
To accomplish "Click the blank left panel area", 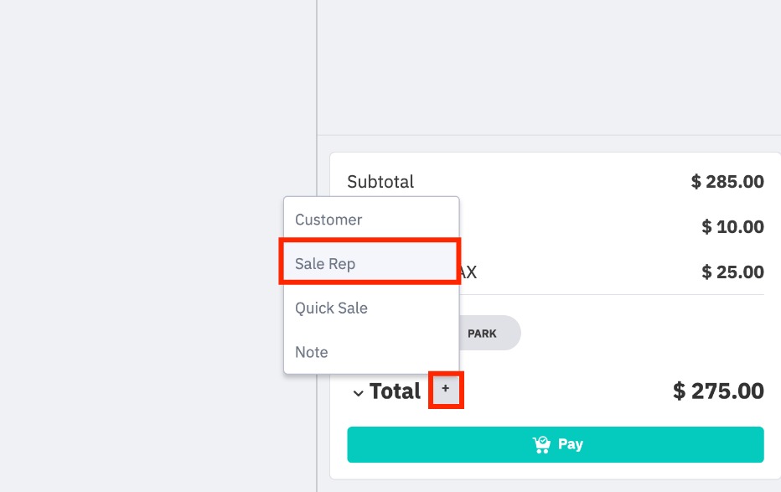I will point(151,251).
